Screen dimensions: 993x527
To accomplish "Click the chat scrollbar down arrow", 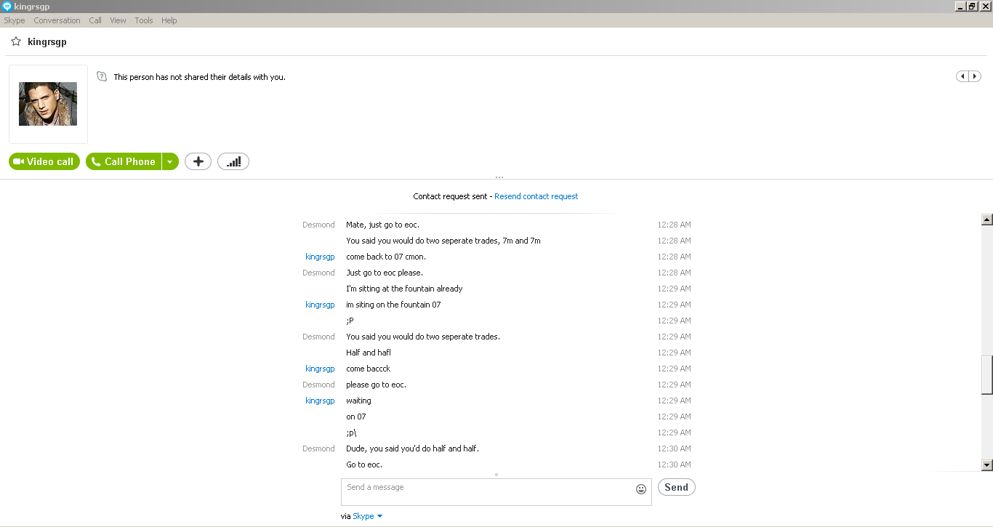I will click(x=987, y=465).
